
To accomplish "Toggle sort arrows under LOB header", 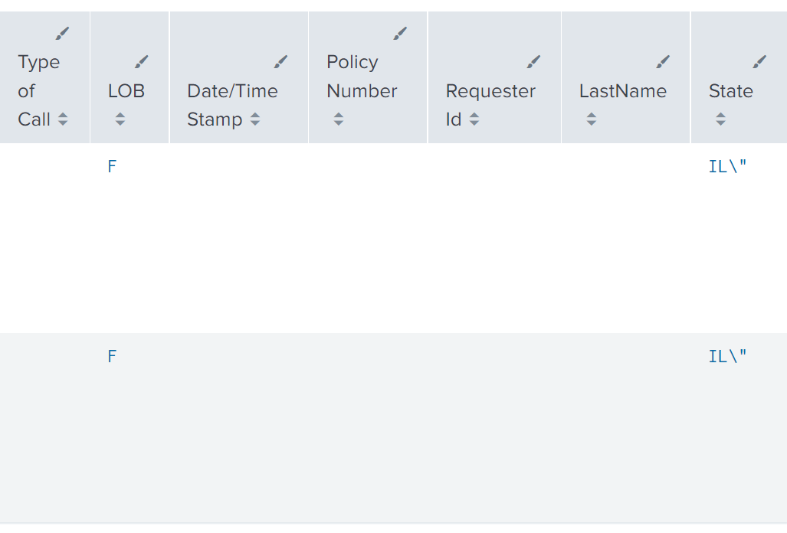I will (120, 119).
